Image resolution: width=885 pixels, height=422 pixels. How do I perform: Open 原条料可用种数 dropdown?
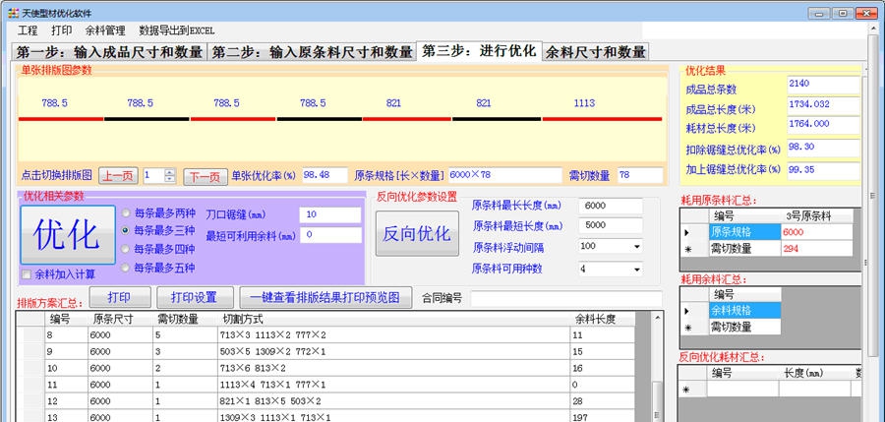(636, 268)
